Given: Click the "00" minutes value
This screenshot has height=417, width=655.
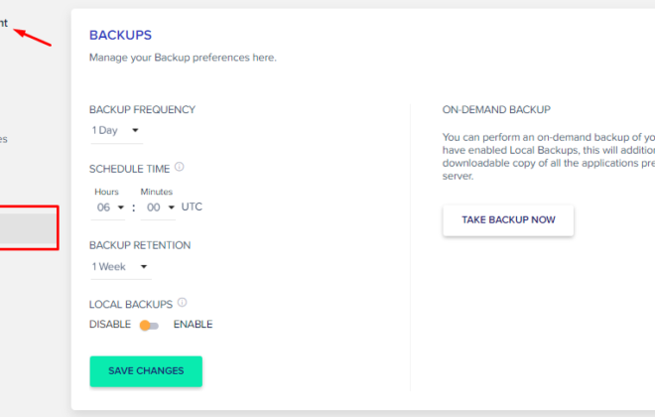Looking at the screenshot, I should tap(153, 208).
